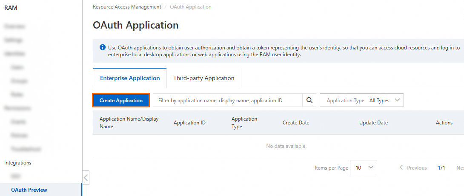This screenshot has height=196, width=464.
Task: Focus the application filter search field
Action: [228, 101]
